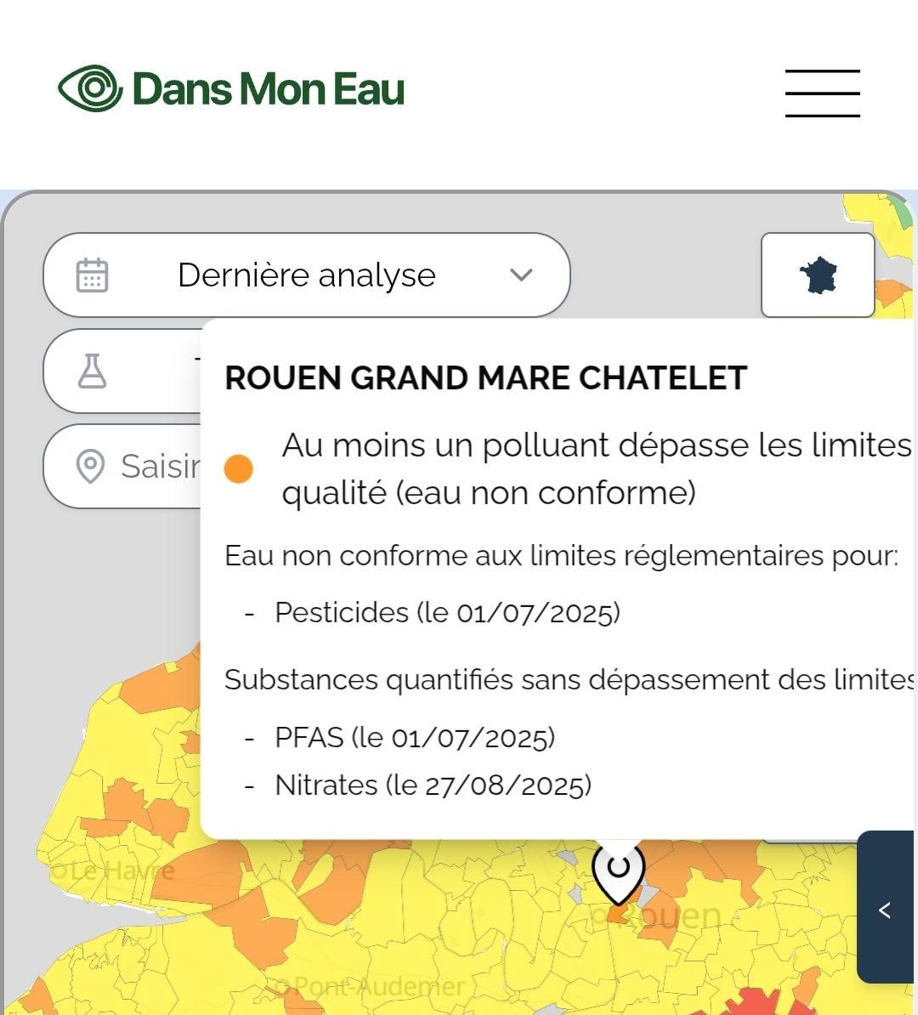Expand the chevron next to Dernière analyse
The image size is (918, 1015).
click(x=521, y=275)
